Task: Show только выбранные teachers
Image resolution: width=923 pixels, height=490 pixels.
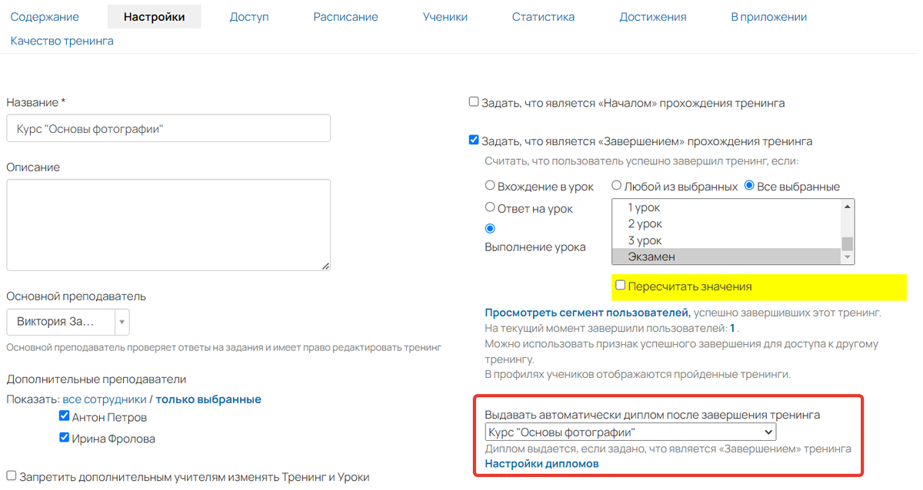Action: coord(208,399)
